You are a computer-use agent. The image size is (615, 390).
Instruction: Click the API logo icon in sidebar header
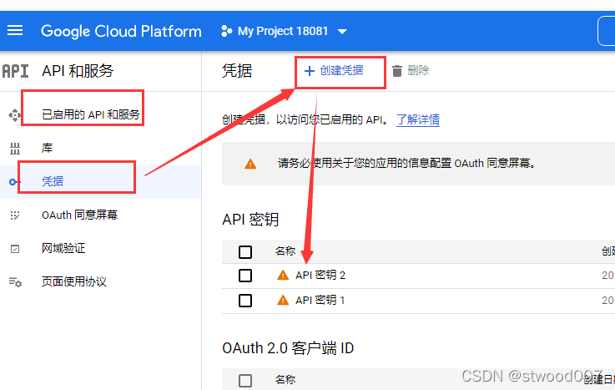tap(16, 72)
